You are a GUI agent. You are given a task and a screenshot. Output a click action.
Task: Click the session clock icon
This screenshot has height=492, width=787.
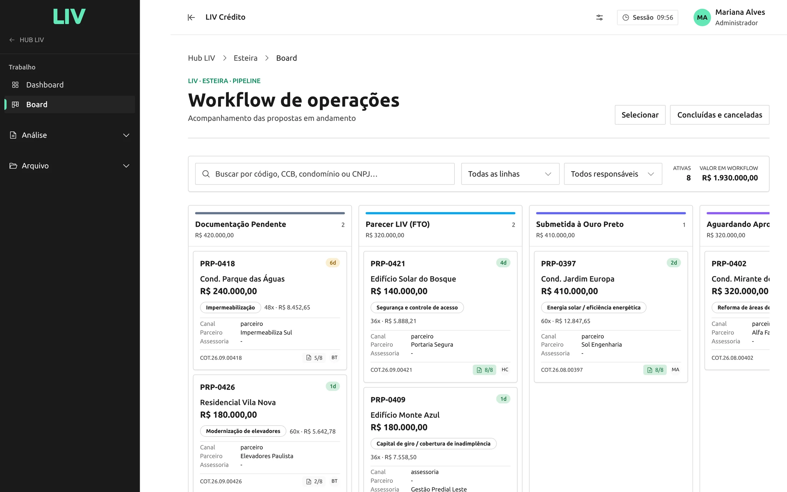click(626, 17)
